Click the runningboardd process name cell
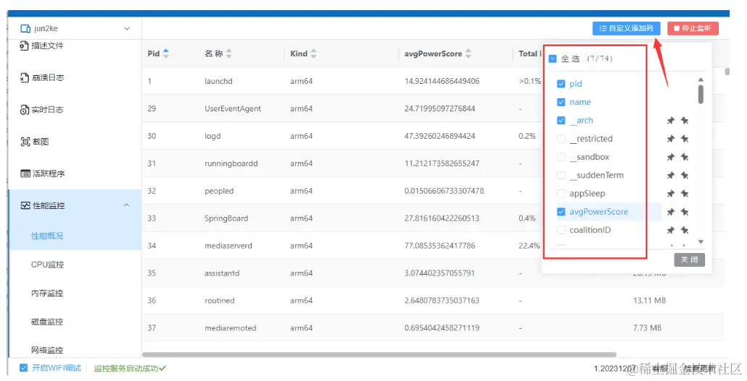 coord(231,163)
